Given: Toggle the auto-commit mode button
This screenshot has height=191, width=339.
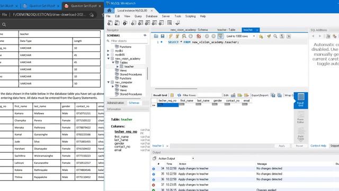Looking at the screenshot, I should (x=220, y=36).
